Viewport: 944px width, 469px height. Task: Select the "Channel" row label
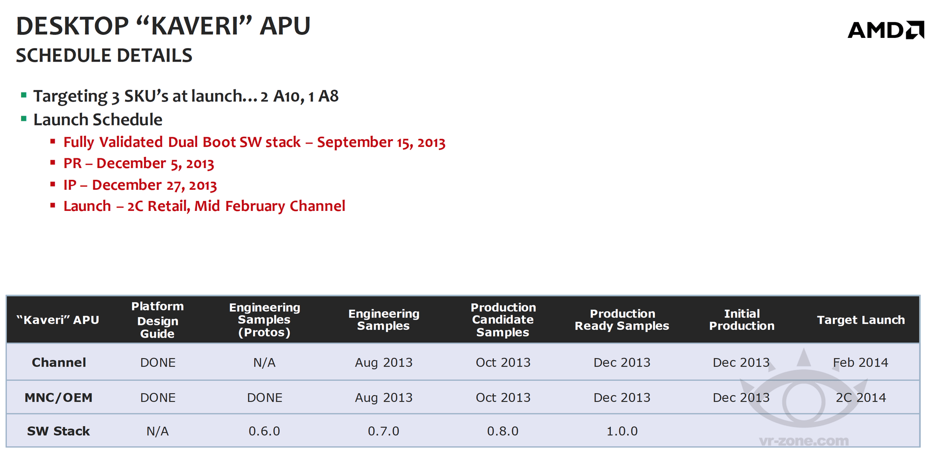(59, 363)
